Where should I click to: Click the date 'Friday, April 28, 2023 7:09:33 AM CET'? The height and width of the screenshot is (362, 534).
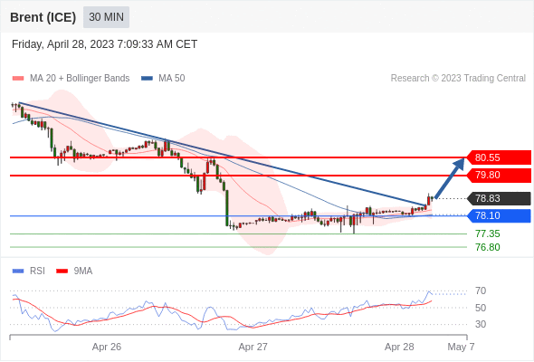[105, 44]
